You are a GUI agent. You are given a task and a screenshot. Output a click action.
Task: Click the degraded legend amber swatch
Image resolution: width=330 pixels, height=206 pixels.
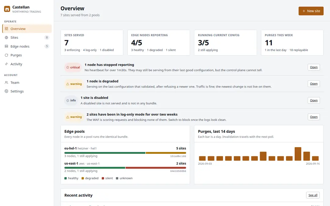pyautogui.click(x=83, y=178)
